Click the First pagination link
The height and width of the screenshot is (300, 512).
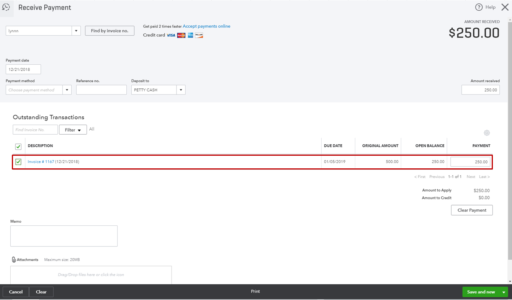click(420, 177)
